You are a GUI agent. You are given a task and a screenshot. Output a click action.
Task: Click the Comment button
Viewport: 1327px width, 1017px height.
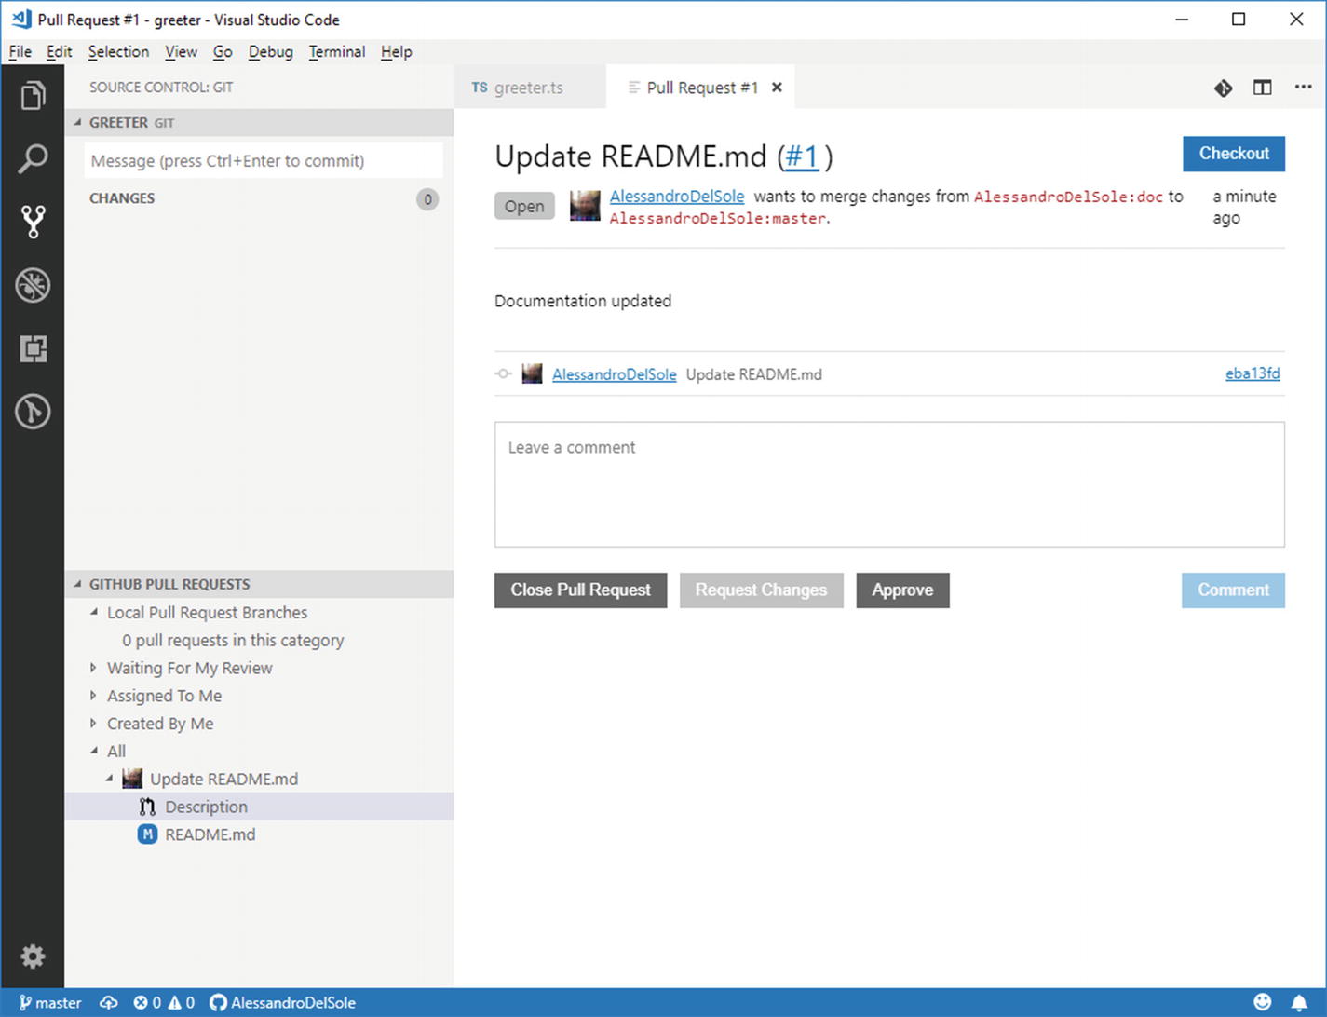pos(1233,590)
